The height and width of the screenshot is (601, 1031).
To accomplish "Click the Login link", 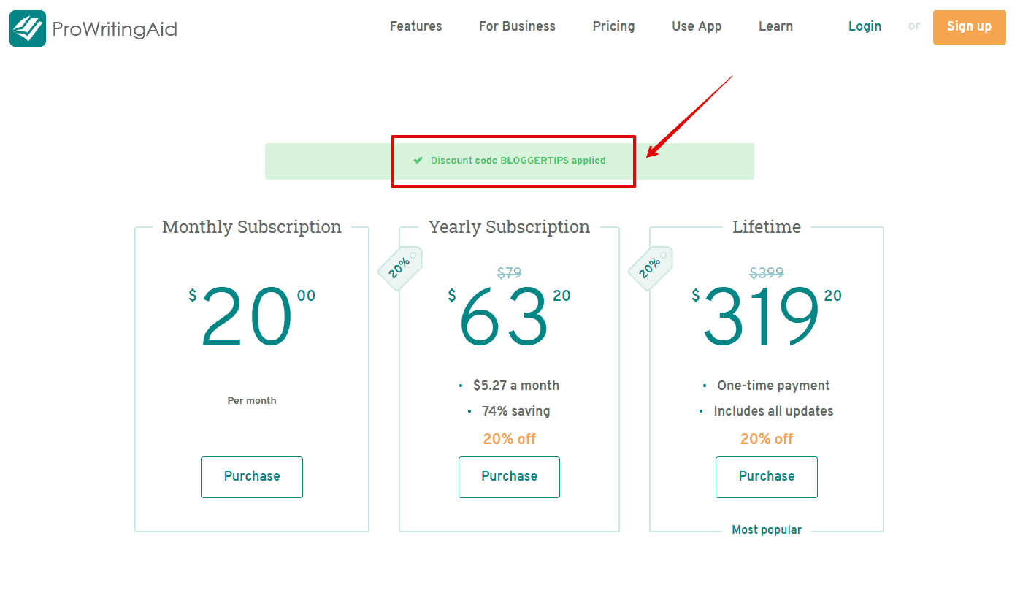I will coord(865,26).
